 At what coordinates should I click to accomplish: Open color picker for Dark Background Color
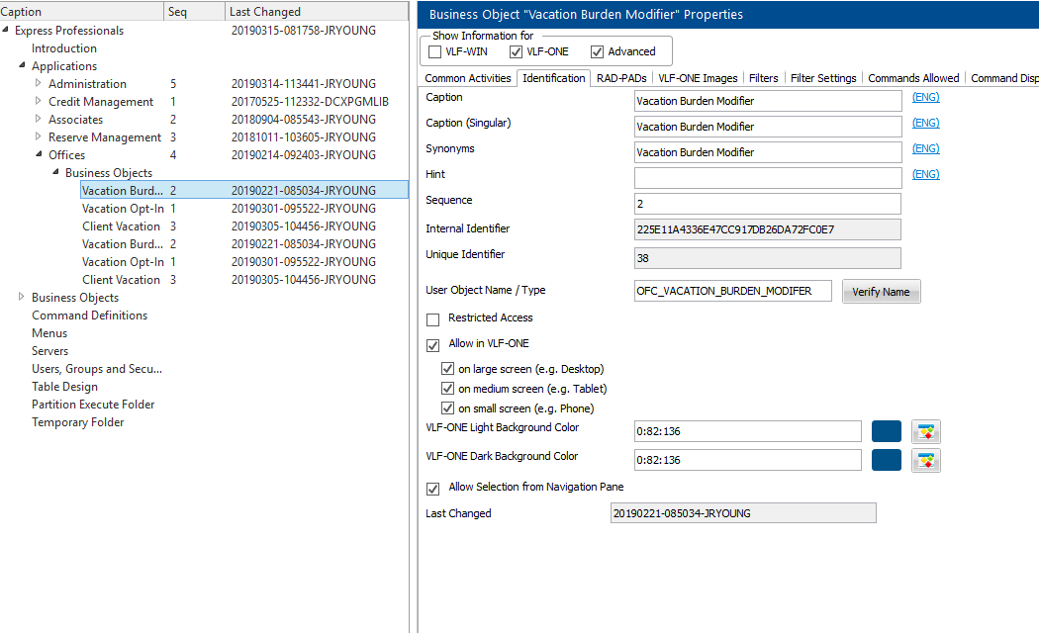click(925, 460)
